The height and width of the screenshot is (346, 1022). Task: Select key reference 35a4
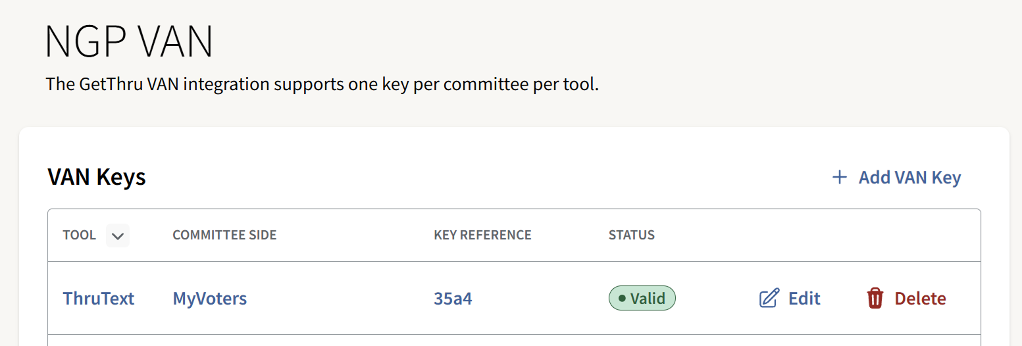pos(453,299)
